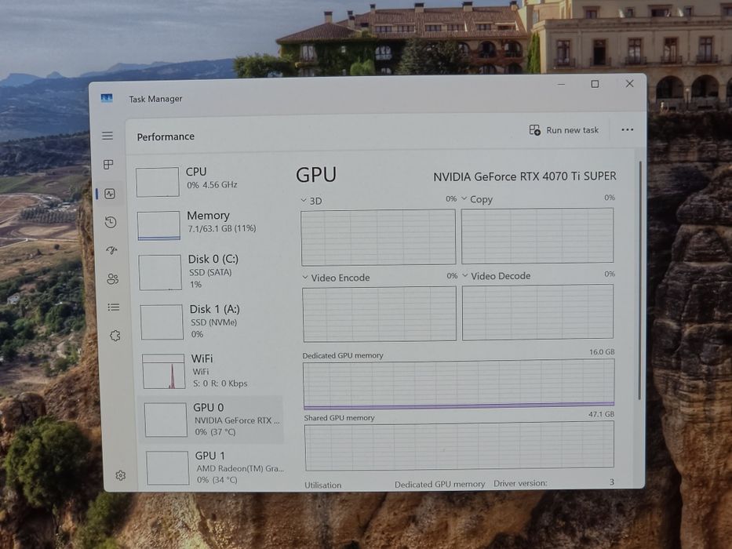Click the Dedicated GPU memory label at bottom
Screen dimensions: 732x549
pos(440,484)
